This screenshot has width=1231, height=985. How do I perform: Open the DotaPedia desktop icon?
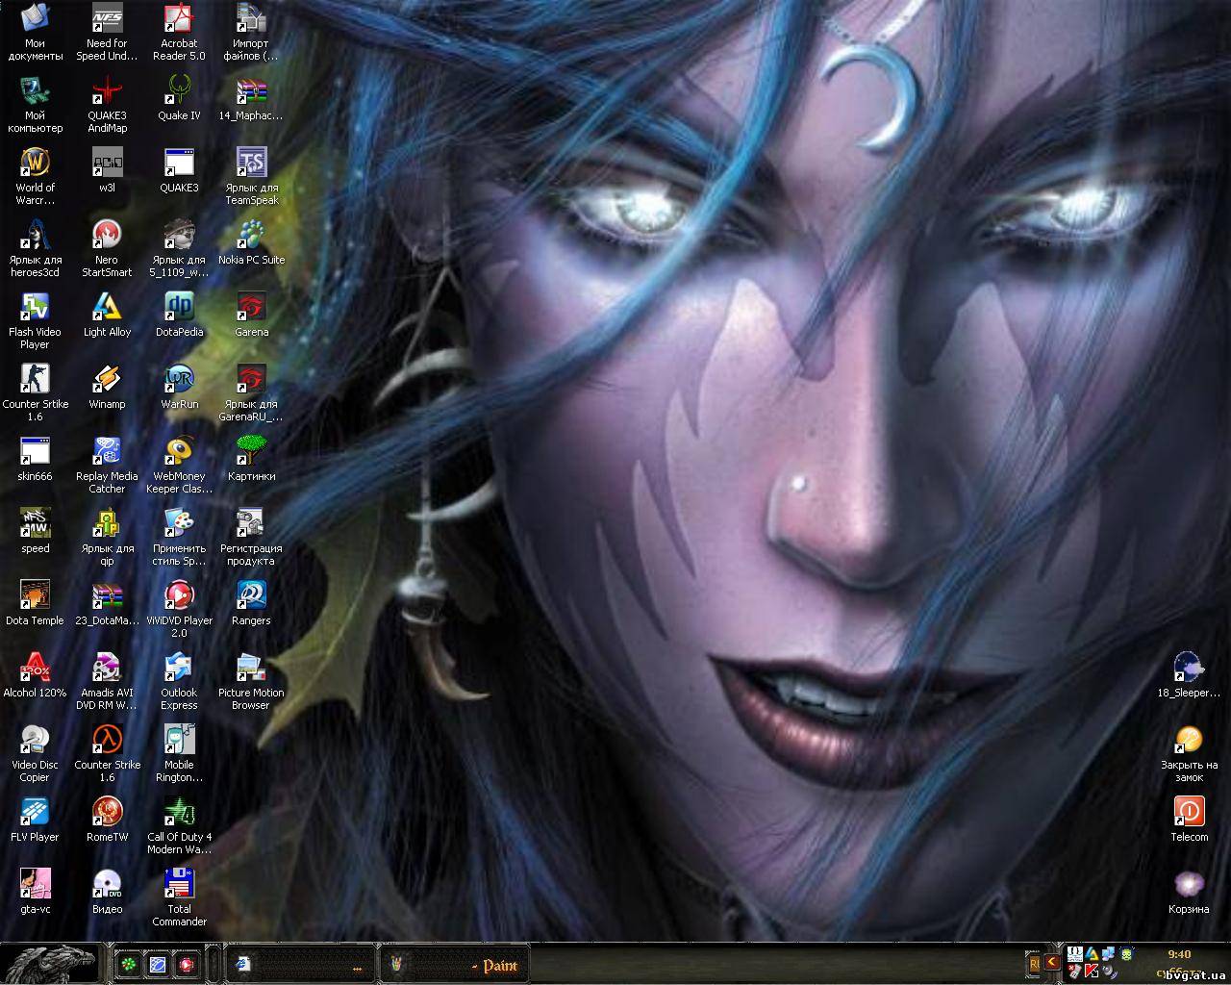click(179, 308)
